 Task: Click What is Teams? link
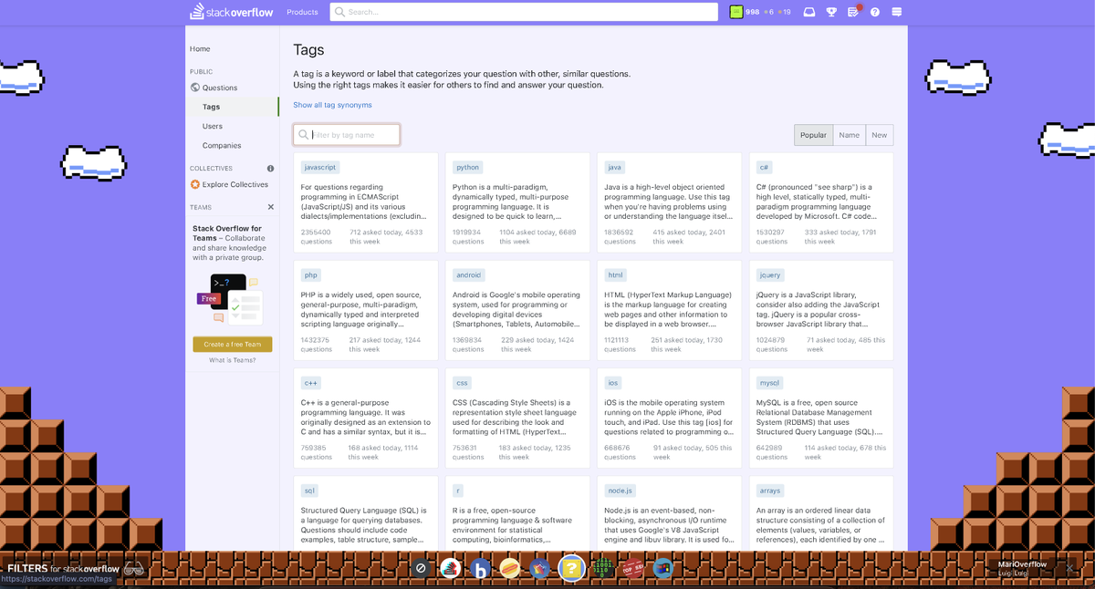[x=233, y=360]
